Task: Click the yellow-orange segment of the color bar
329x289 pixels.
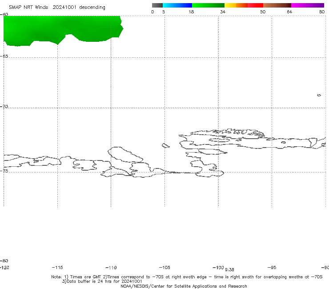Action: [236, 5]
